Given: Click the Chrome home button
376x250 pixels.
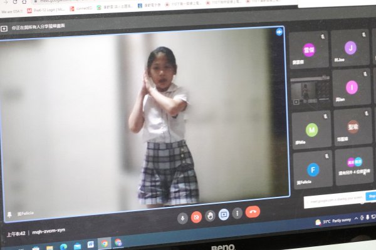Looking at the screenshot, I should (x=24, y=2).
